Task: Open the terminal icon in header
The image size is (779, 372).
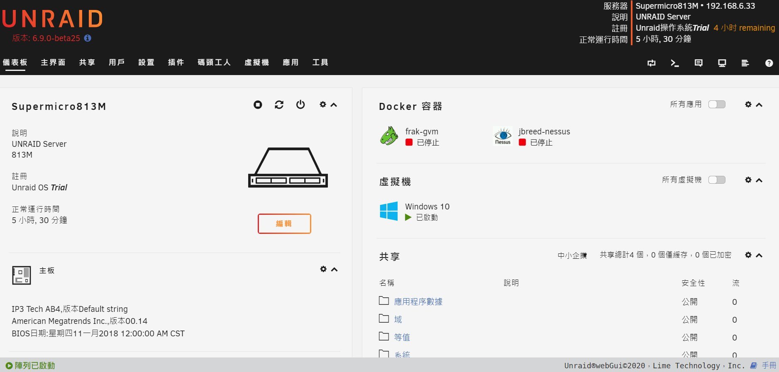Action: click(675, 63)
